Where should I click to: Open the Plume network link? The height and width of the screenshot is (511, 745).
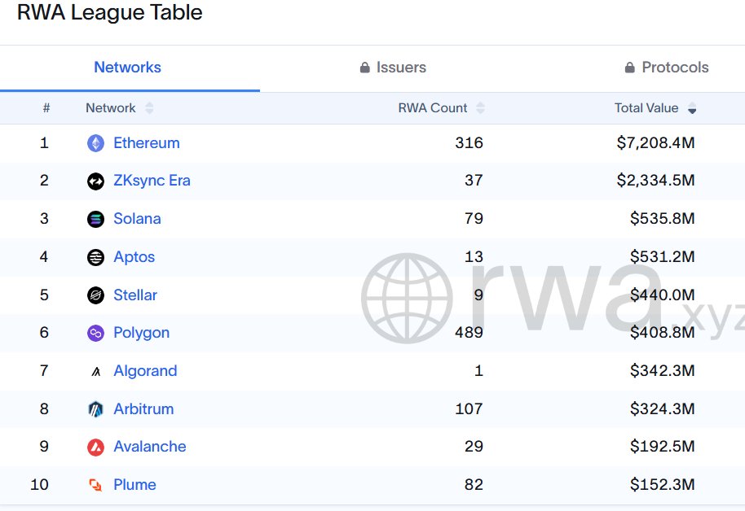pos(134,485)
